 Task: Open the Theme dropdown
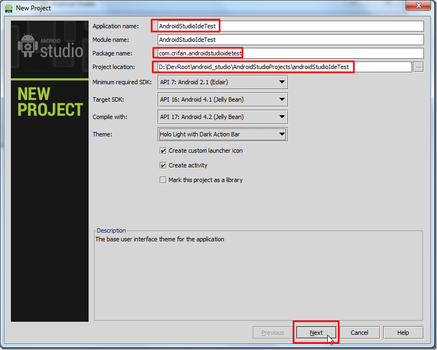click(223, 134)
